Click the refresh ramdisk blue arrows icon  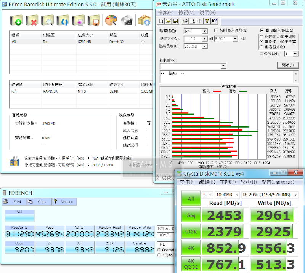click(63, 20)
